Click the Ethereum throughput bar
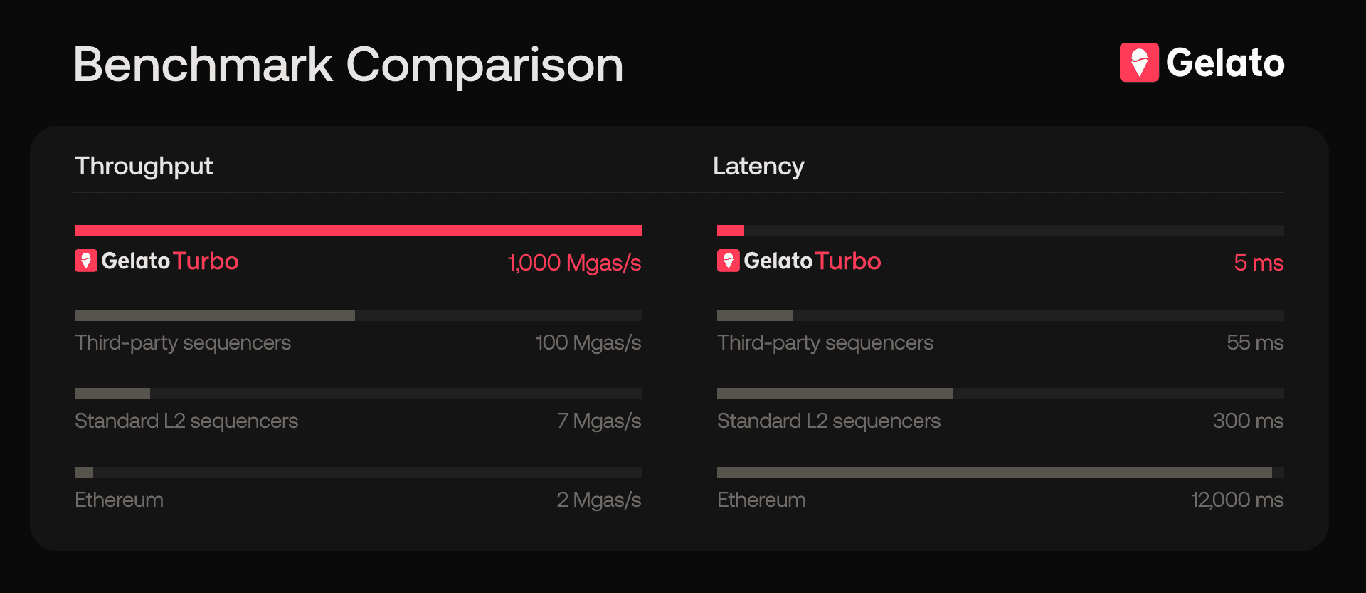The width and height of the screenshot is (1366, 593). pos(84,473)
